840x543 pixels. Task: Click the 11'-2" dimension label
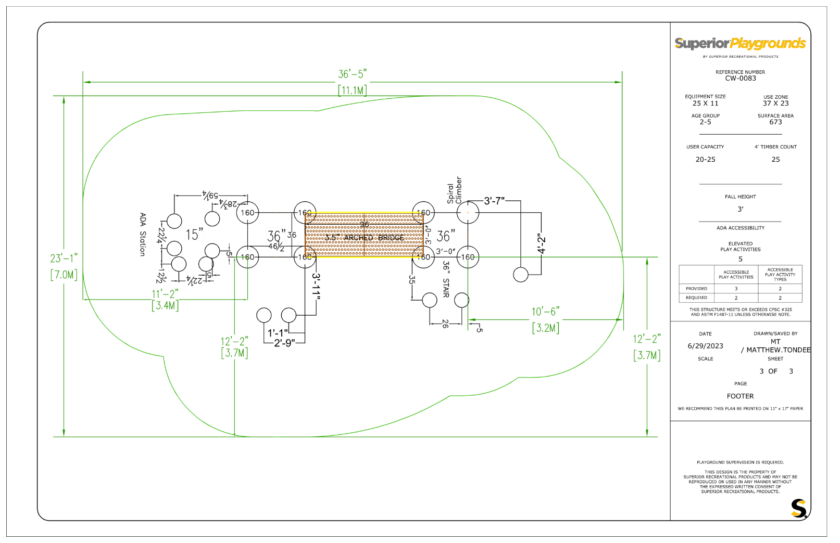point(165,294)
